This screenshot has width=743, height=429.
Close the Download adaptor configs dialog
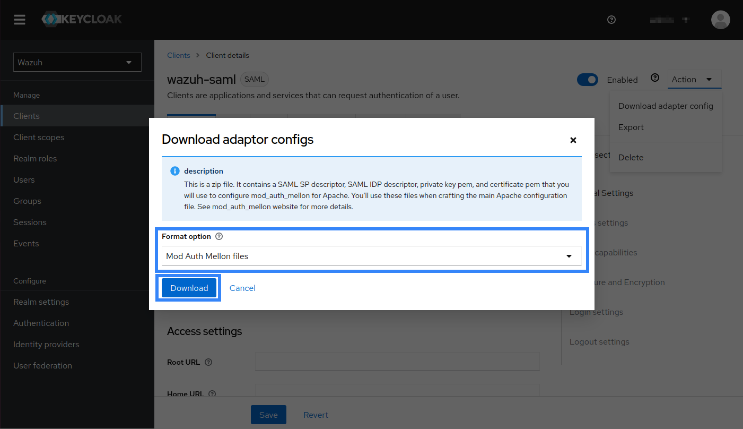point(573,140)
